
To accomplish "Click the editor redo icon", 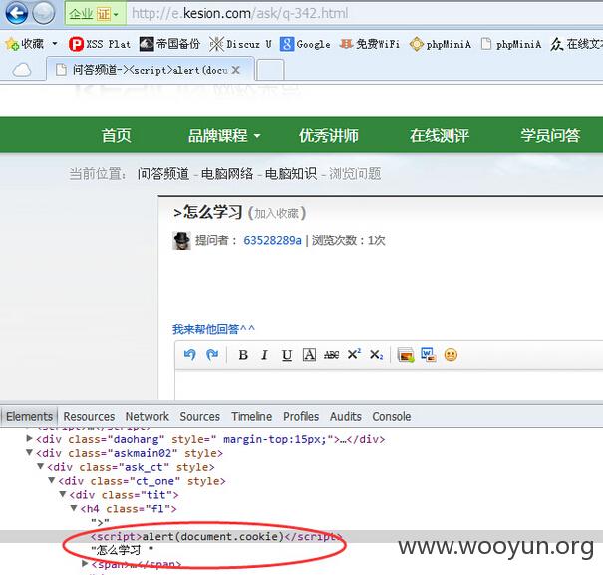I will coord(212,354).
